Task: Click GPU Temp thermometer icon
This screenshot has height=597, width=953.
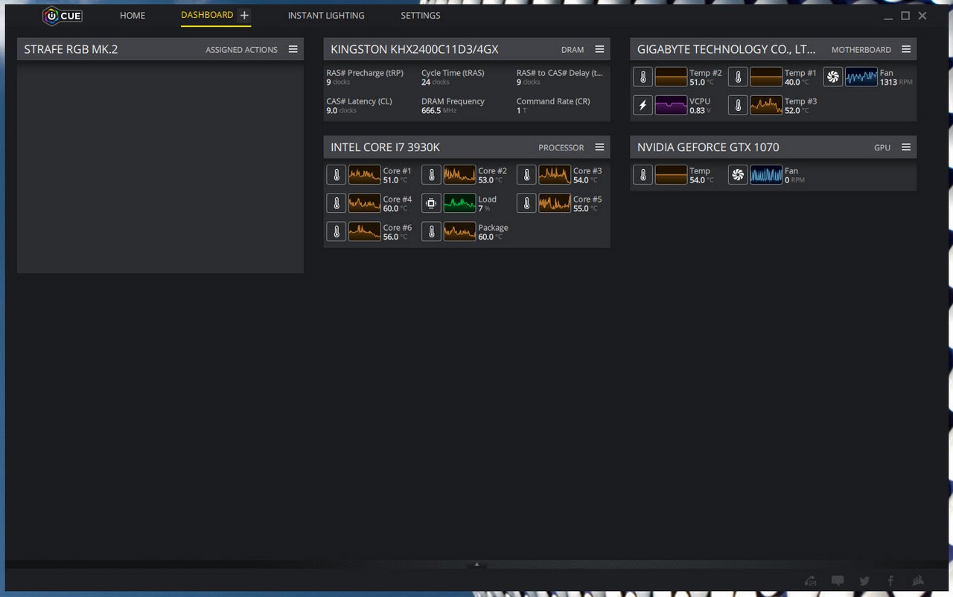Action: point(643,175)
